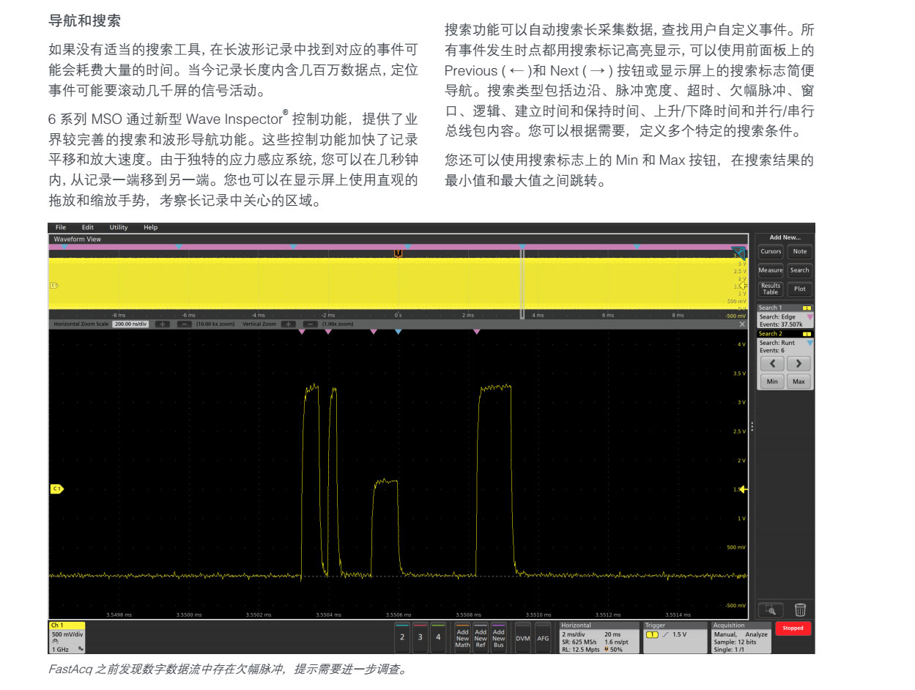Click the Horizontal Zoom Scale value field
The image size is (915, 690).
(131, 324)
